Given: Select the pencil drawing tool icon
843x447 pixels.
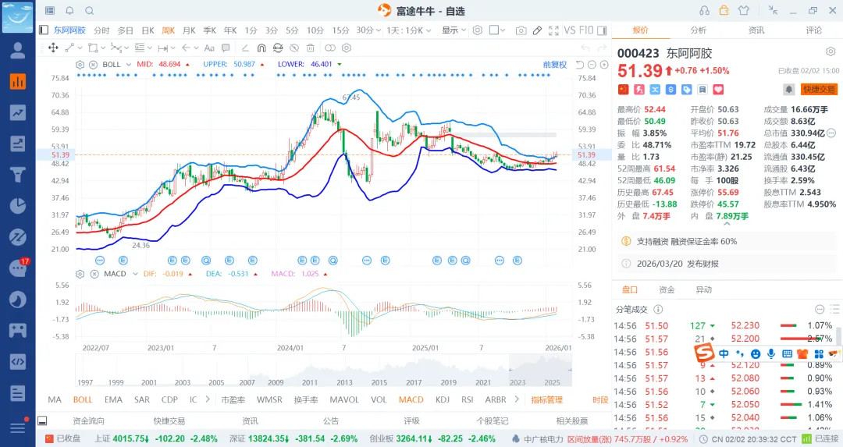Looking at the screenshot, I should point(537,30).
